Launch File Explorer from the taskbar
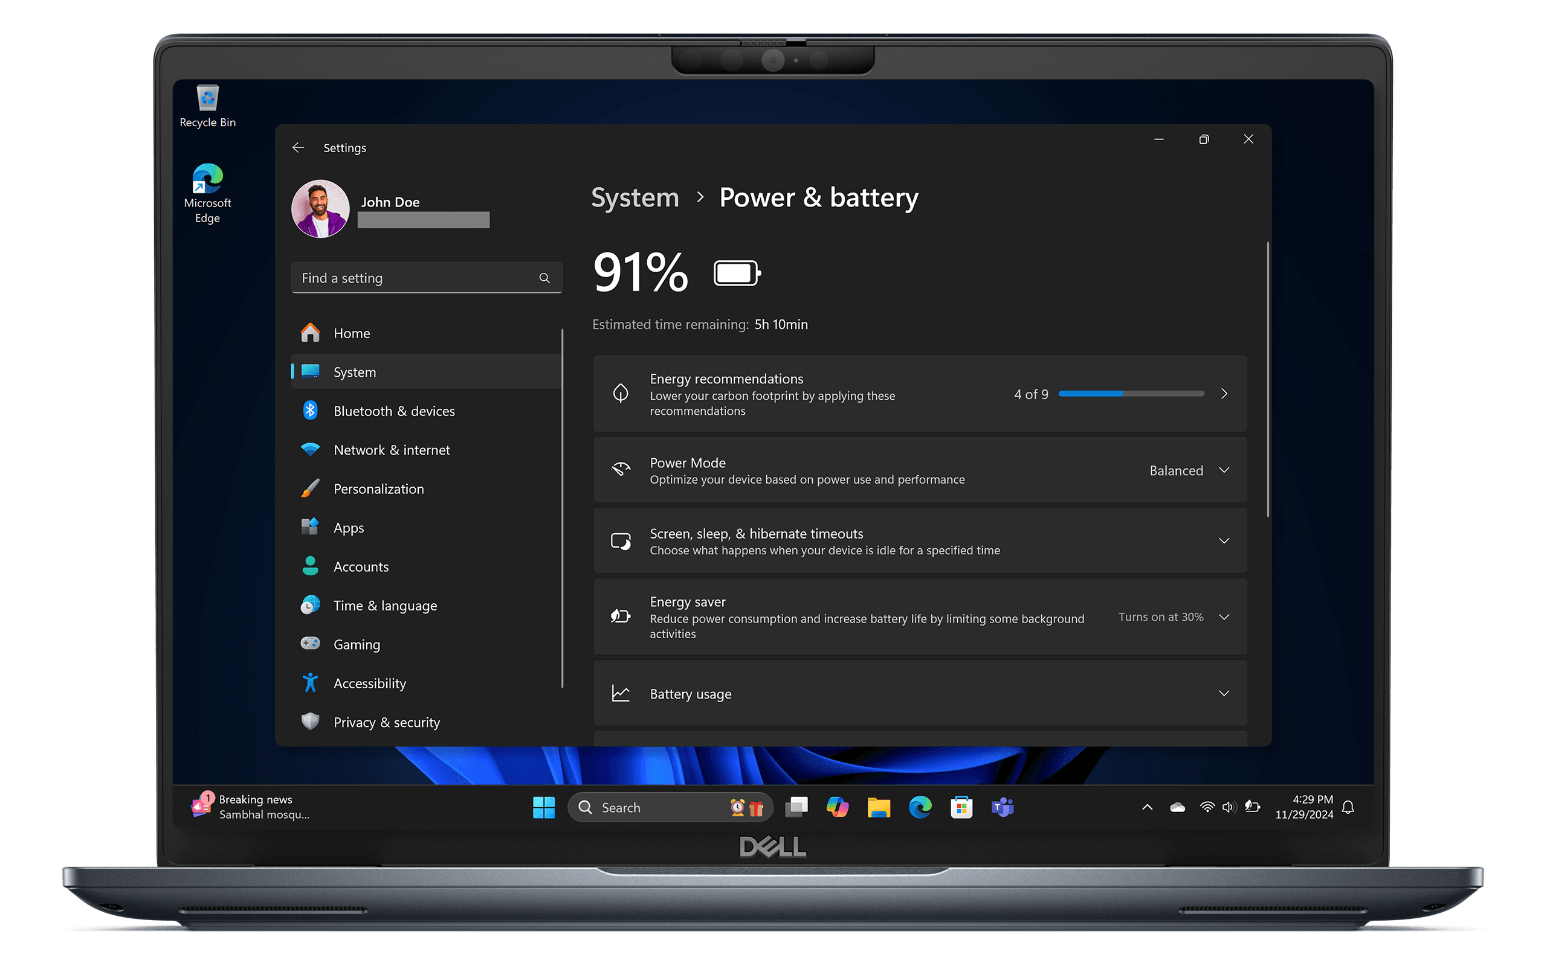The image size is (1547, 966). click(x=878, y=808)
